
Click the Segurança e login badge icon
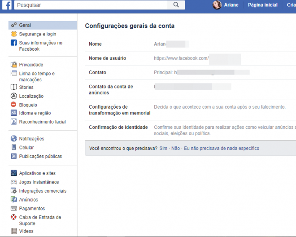click(14, 34)
